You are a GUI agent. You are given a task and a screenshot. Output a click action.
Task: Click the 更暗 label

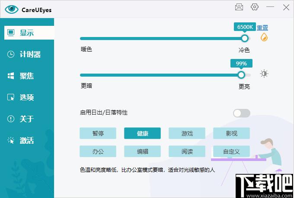(x=86, y=86)
